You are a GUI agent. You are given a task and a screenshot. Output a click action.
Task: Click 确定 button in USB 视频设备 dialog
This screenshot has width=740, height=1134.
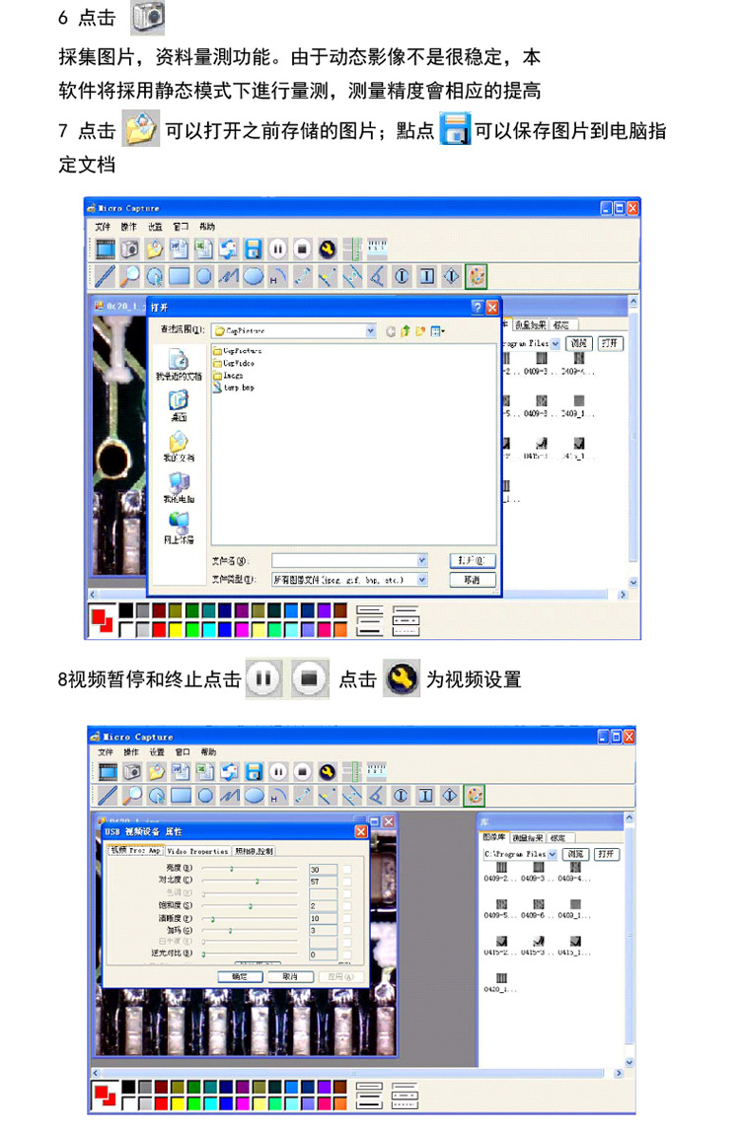pyautogui.click(x=240, y=976)
